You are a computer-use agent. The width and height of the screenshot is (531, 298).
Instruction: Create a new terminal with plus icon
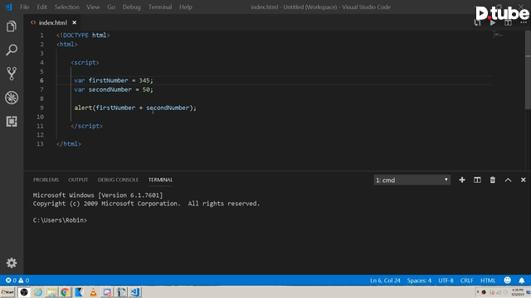pos(462,180)
